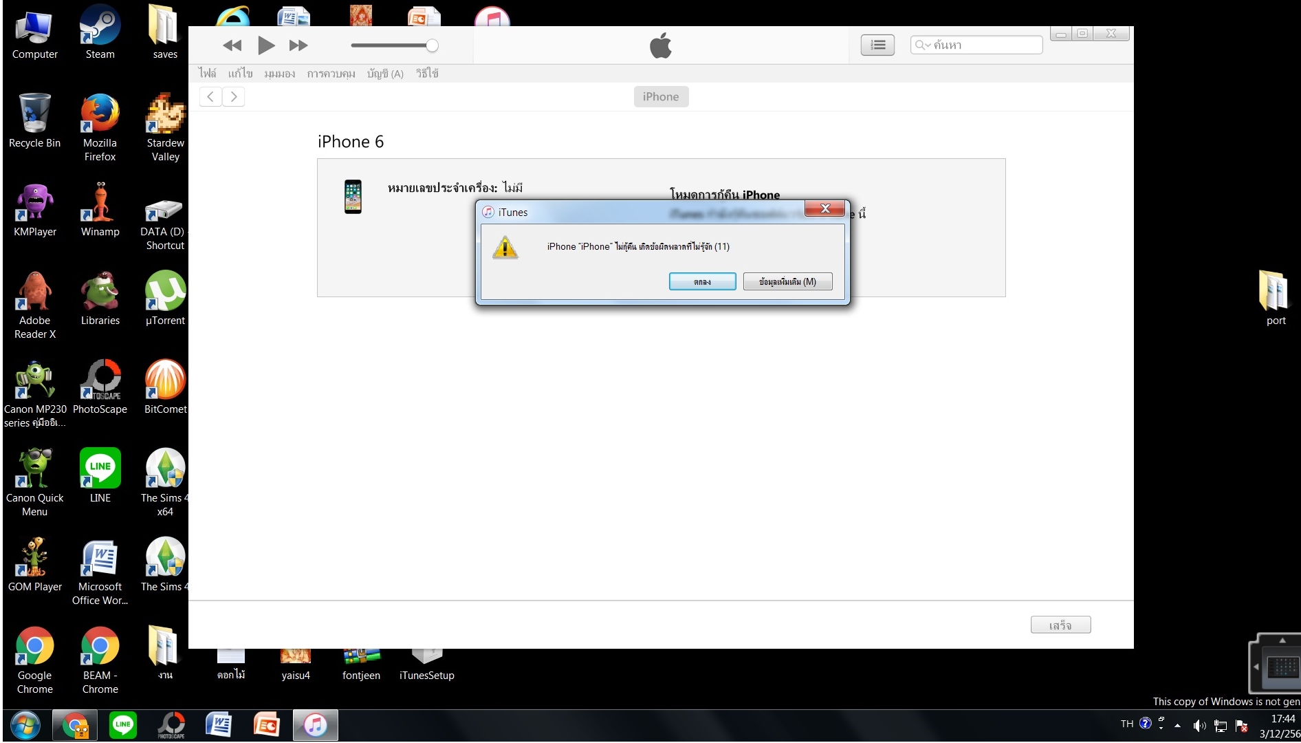Image resolution: width=1301 pixels, height=743 pixels.
Task: Open the GOM Player shortcut
Action: point(34,566)
